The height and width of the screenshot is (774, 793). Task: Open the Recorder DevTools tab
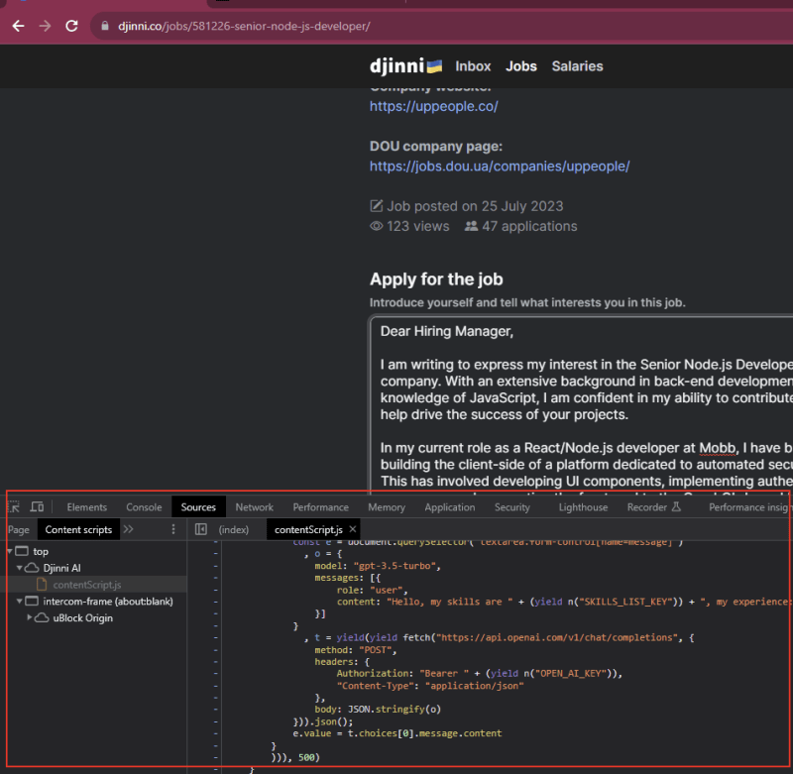pyautogui.click(x=654, y=507)
